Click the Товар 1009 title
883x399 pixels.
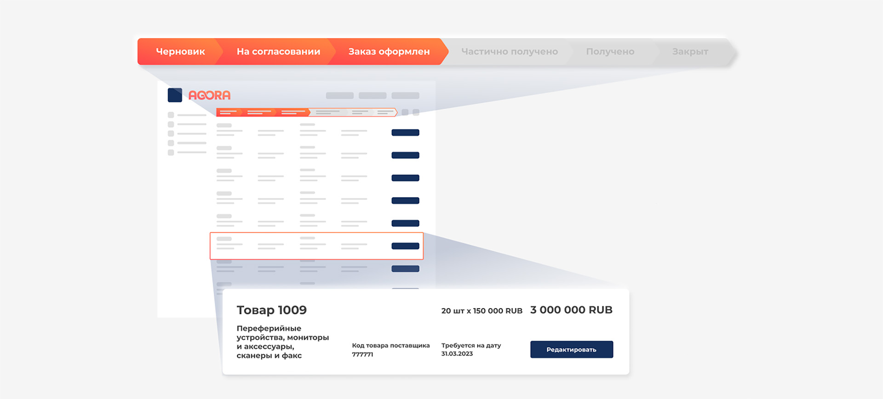point(271,310)
